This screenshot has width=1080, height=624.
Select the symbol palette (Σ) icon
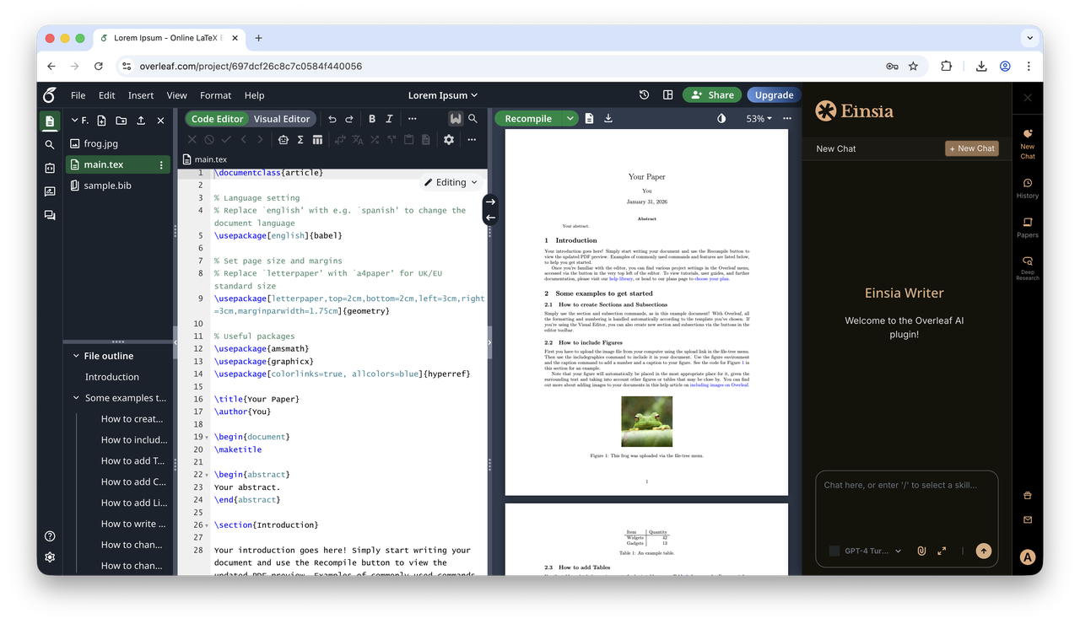[x=300, y=139]
